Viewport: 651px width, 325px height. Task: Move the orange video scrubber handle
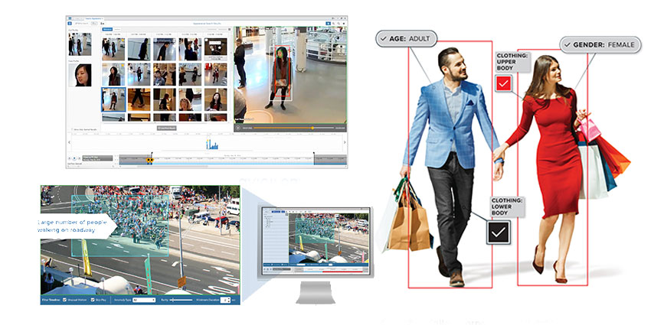click(x=312, y=128)
